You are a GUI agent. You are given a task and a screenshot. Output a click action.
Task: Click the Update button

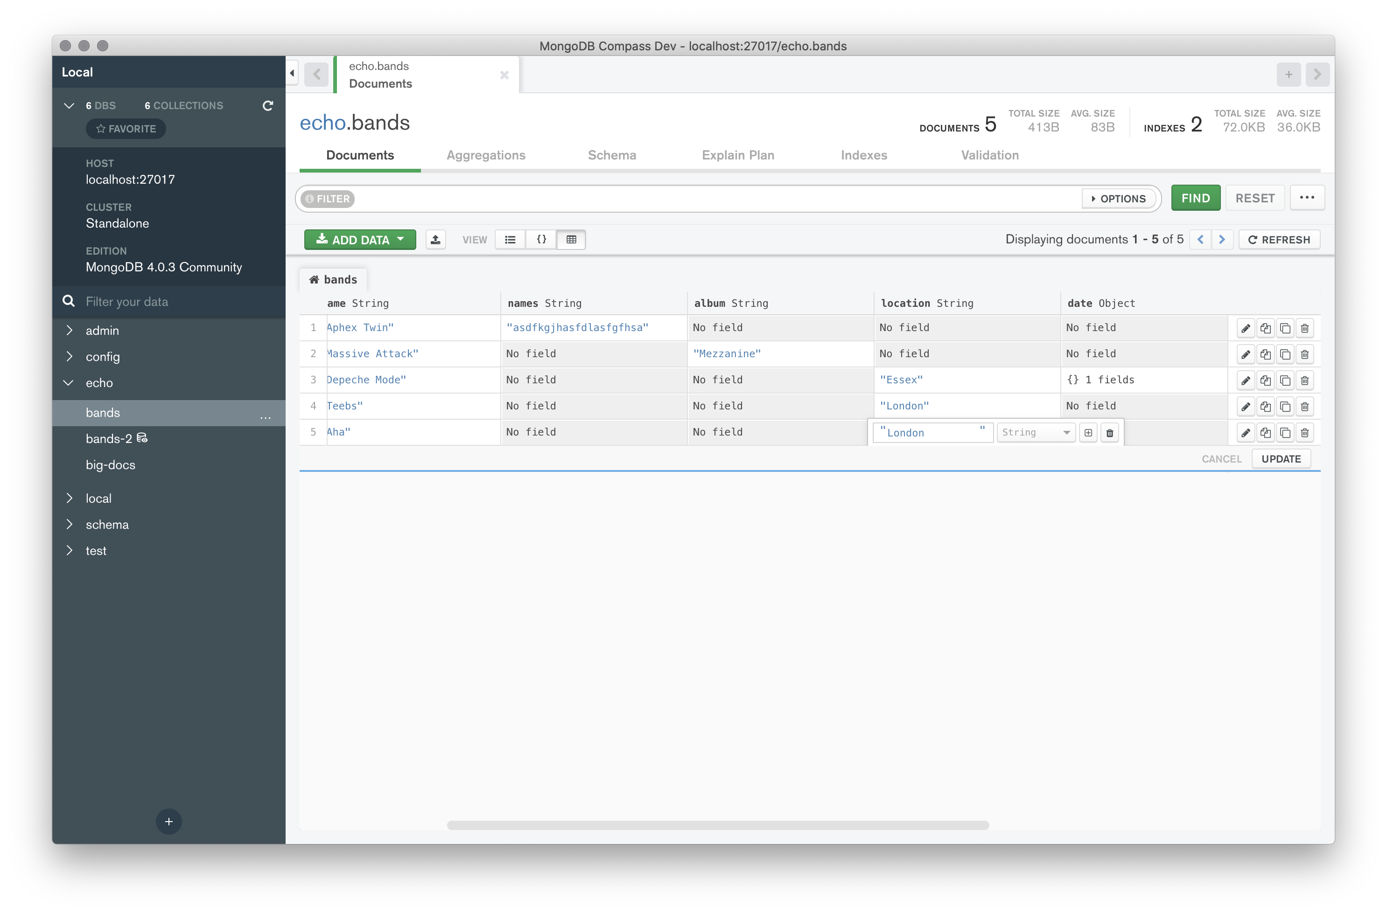pos(1280,459)
